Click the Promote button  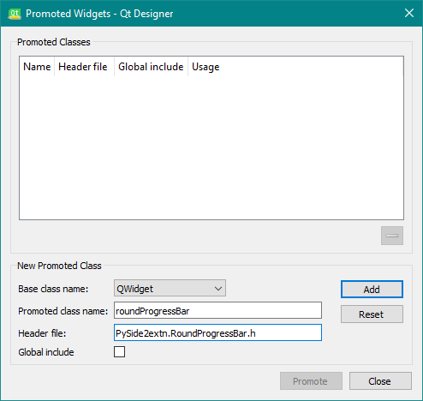pyautogui.click(x=311, y=381)
